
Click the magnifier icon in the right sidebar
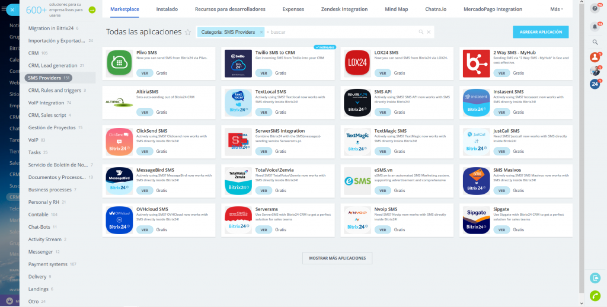point(595,42)
